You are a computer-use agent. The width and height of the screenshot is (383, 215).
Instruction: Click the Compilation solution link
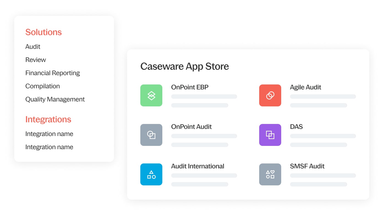(42, 86)
